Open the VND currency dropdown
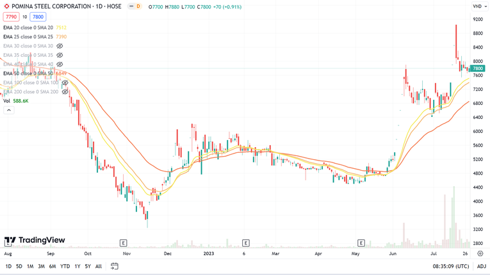This screenshot has height=275, width=490. (478, 6)
